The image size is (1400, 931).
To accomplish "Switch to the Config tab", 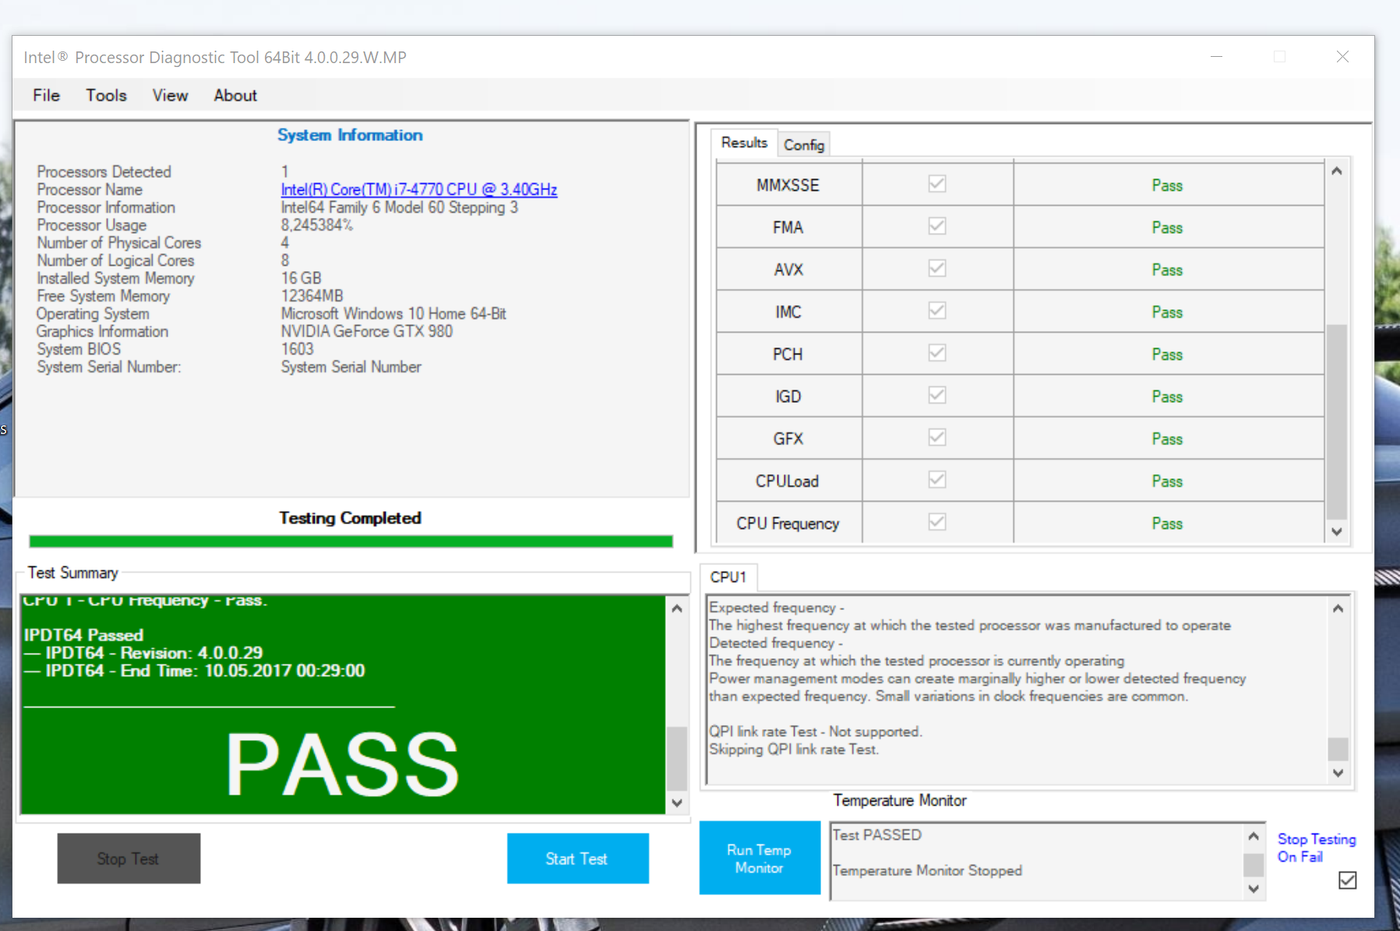I will point(804,145).
